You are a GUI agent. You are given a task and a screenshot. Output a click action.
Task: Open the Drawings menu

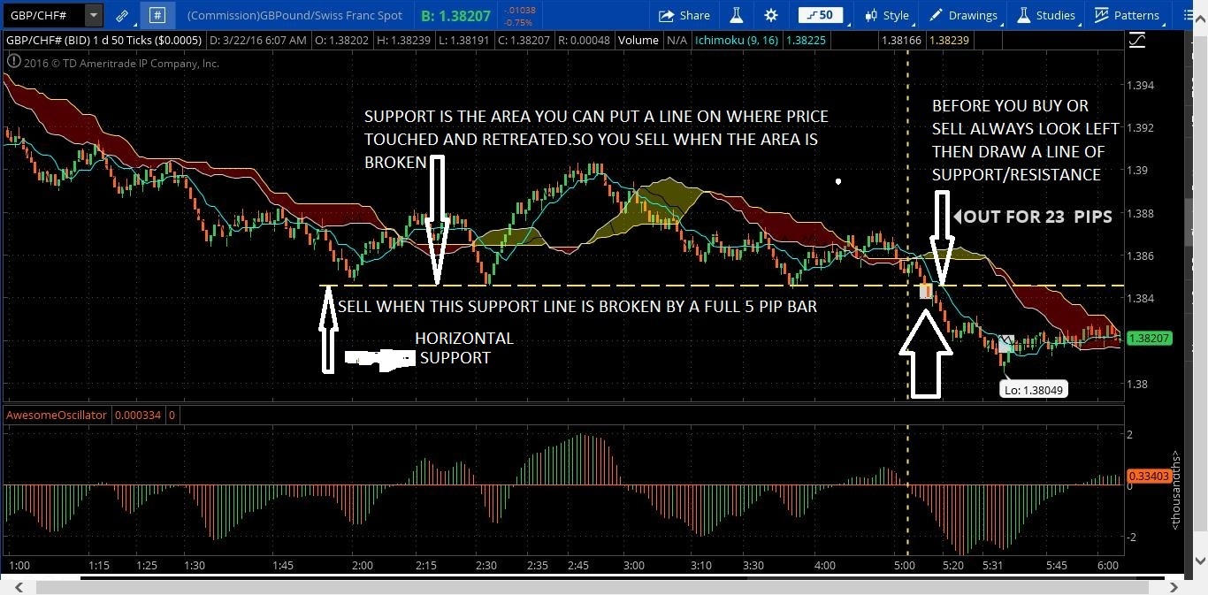pos(964,15)
